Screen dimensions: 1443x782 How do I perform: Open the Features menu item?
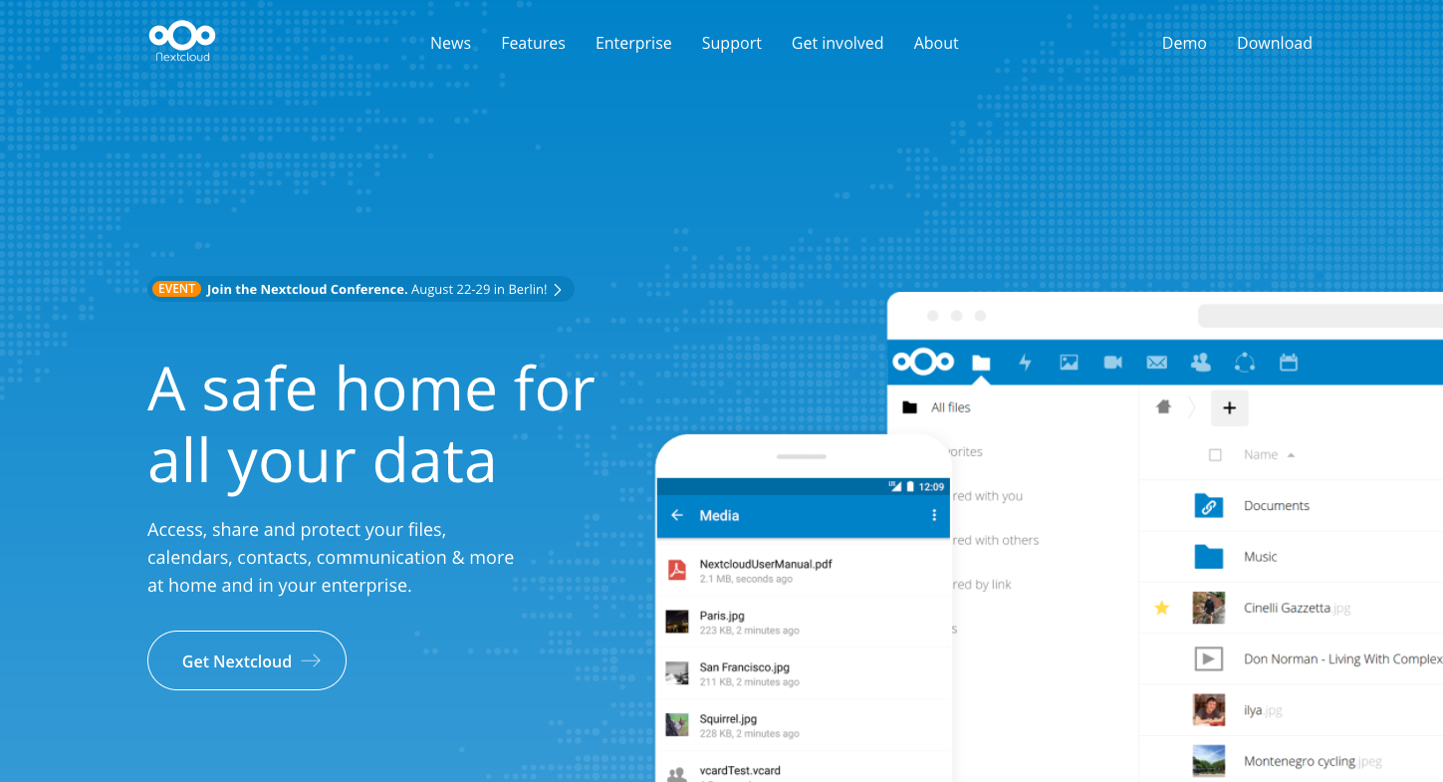[533, 43]
